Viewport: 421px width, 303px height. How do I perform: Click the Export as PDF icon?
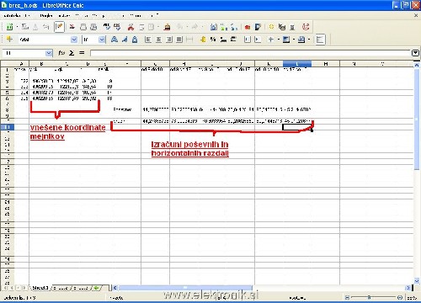[x=72, y=27]
